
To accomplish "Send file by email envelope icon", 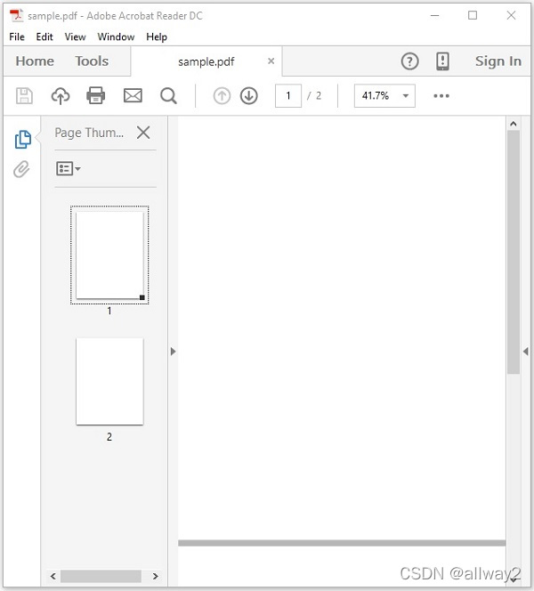I will [133, 96].
